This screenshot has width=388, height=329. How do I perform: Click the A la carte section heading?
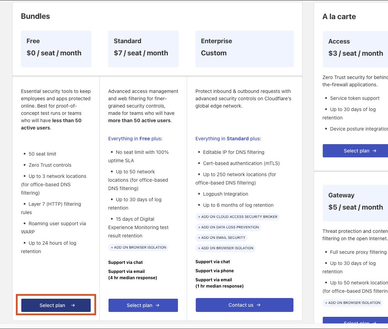[339, 17]
